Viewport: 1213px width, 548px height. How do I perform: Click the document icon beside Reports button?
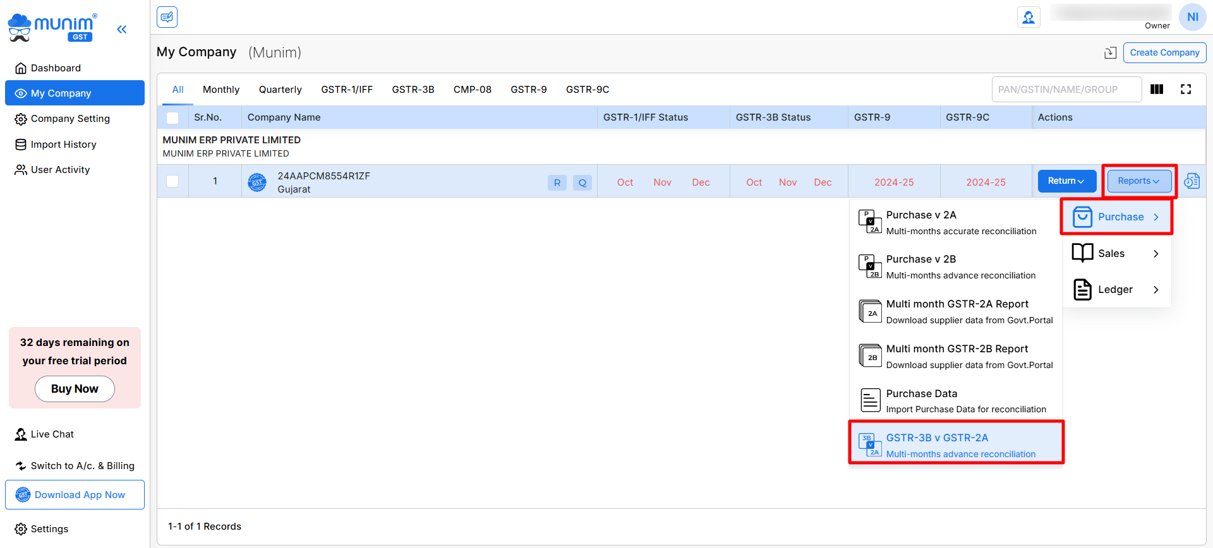[1192, 181]
